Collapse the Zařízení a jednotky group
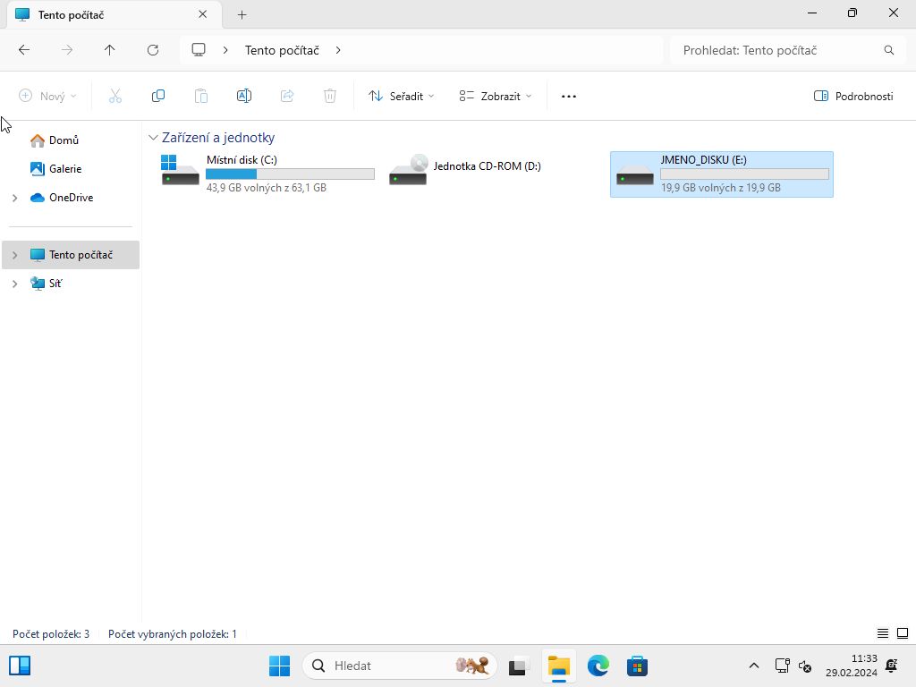The width and height of the screenshot is (916, 687). point(153,138)
